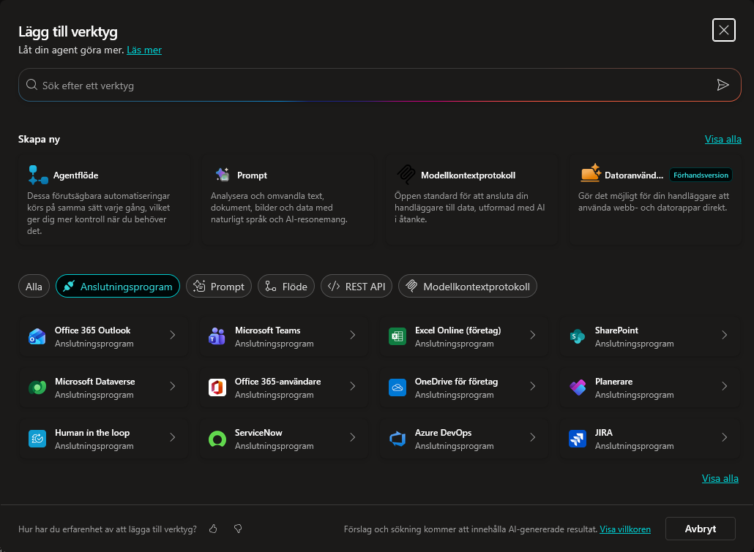Toggle the REST API filter chip
The height and width of the screenshot is (552, 754).
tap(357, 287)
